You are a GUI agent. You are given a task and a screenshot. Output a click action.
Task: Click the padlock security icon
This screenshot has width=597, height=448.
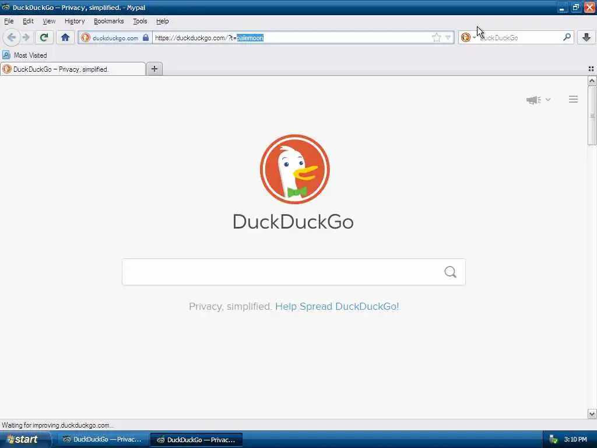tap(146, 37)
